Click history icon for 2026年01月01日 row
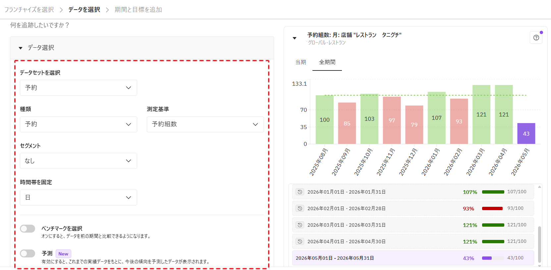This screenshot has width=551, height=270. (300, 192)
